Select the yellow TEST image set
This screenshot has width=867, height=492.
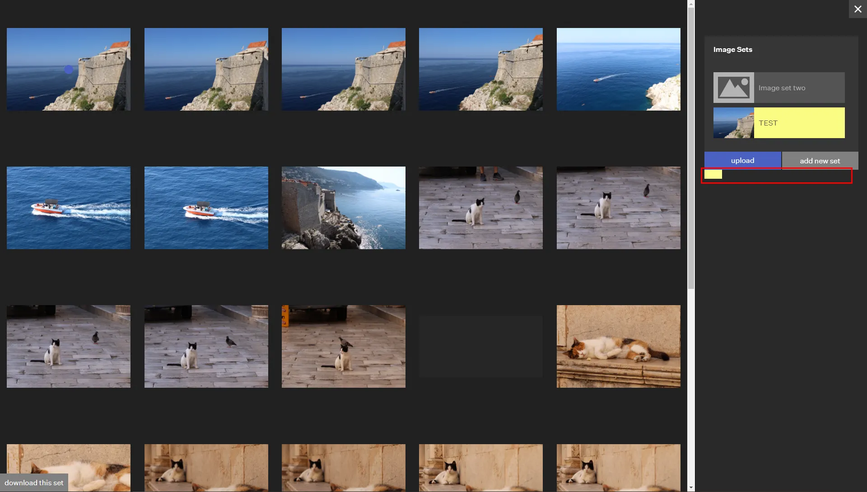799,123
